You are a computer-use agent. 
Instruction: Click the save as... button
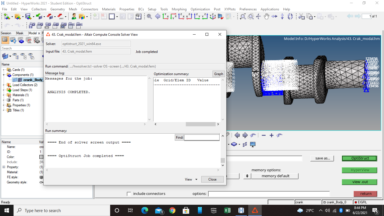pos(322,158)
